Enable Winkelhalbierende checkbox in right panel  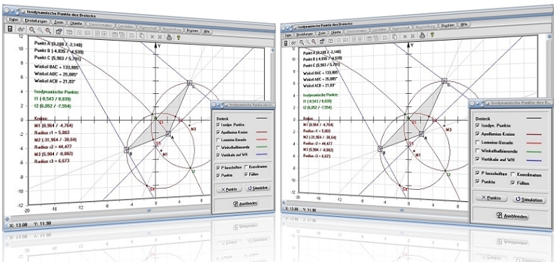[478, 151]
